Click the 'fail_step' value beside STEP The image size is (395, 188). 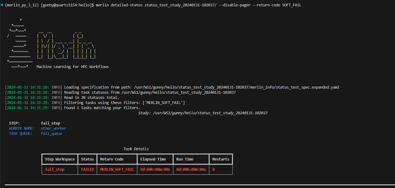[51, 123]
